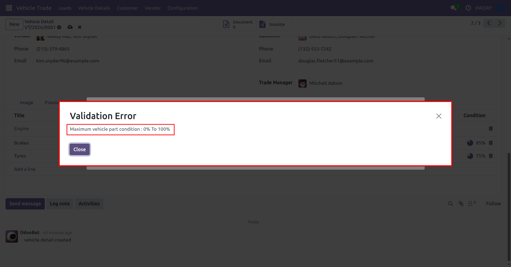The width and height of the screenshot is (511, 267).
Task: Click email douglas.fletcher51@example.com
Action: pos(336,61)
